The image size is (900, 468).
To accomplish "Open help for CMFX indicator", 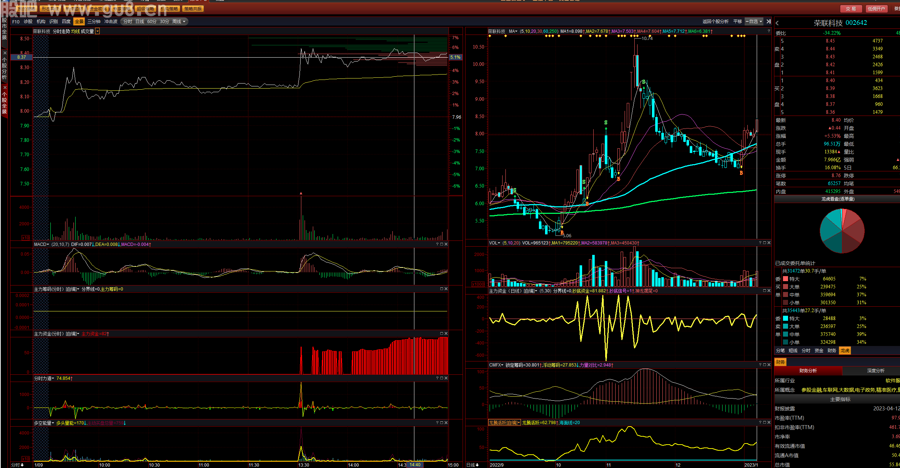I will pyautogui.click(x=760, y=365).
